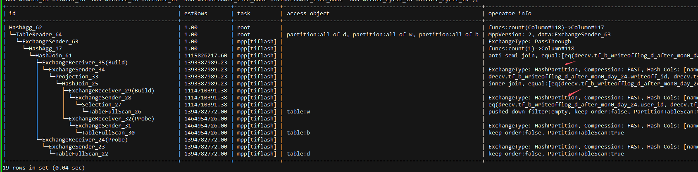Select the HashAgg_17 operator
Viewport: 698px width, 172px height.
point(45,49)
